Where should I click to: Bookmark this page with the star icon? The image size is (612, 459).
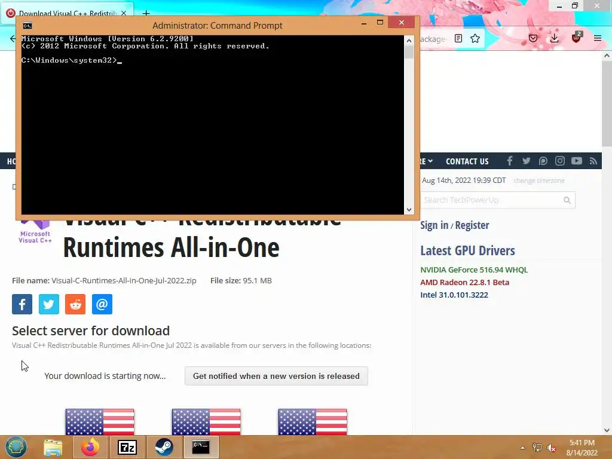[x=475, y=38]
